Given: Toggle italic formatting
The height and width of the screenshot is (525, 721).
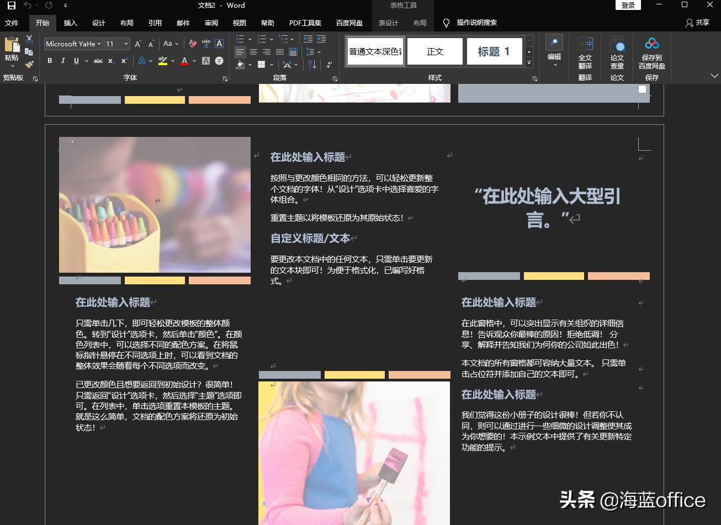Looking at the screenshot, I should [62, 61].
